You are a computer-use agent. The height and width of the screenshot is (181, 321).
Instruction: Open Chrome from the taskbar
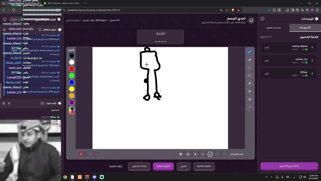click(65, 177)
